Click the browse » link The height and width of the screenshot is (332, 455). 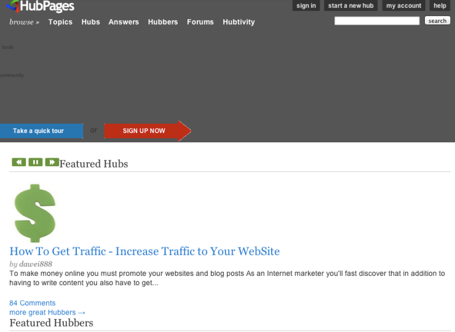24,22
